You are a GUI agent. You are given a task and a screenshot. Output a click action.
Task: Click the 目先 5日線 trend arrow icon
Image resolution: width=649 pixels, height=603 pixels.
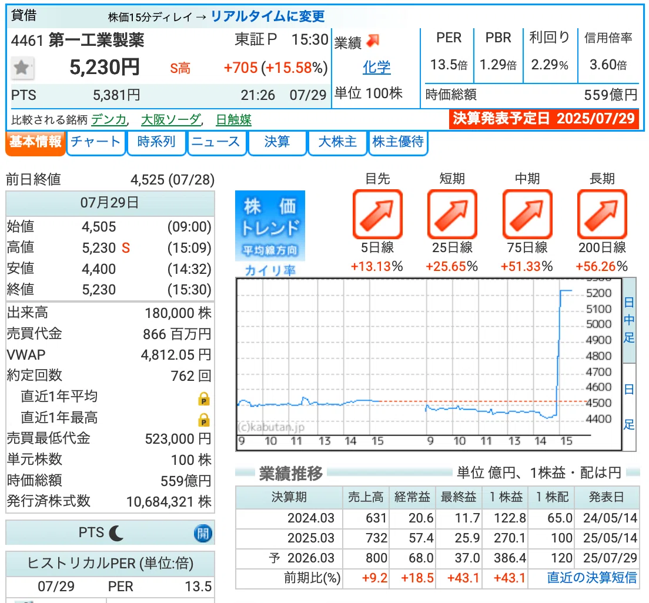point(377,215)
